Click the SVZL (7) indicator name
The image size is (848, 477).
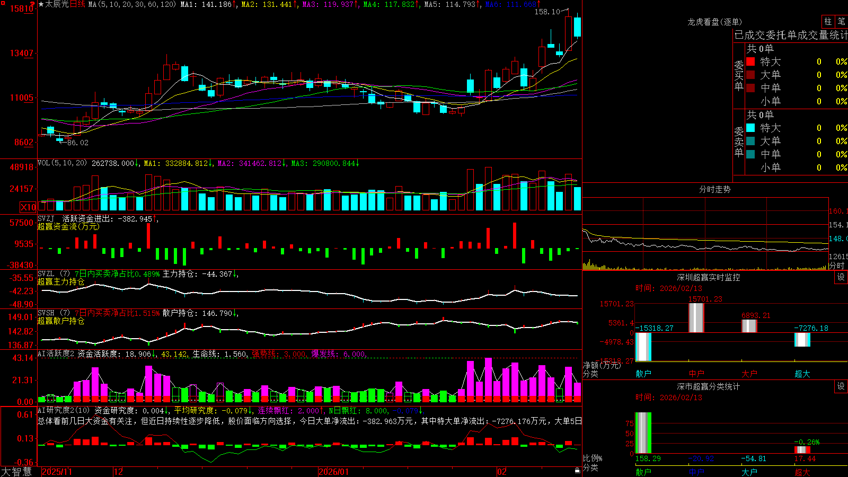coord(54,274)
